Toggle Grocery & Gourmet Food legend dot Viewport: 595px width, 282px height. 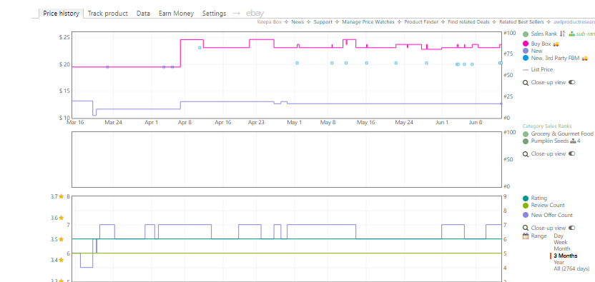click(526, 134)
